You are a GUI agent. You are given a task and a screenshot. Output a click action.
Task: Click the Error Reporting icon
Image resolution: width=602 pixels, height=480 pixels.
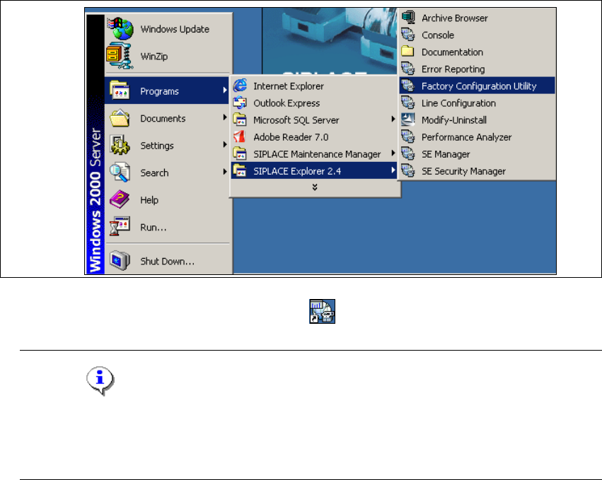point(408,69)
